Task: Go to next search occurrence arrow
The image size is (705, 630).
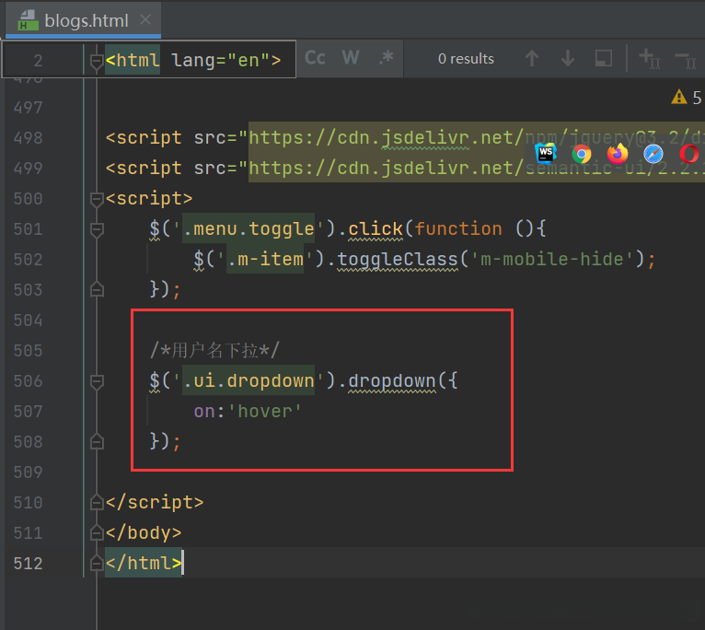Action: tap(568, 58)
